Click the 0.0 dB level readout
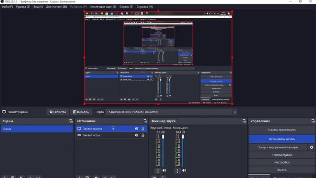The height and width of the screenshot is (178, 316). (x=160, y=132)
